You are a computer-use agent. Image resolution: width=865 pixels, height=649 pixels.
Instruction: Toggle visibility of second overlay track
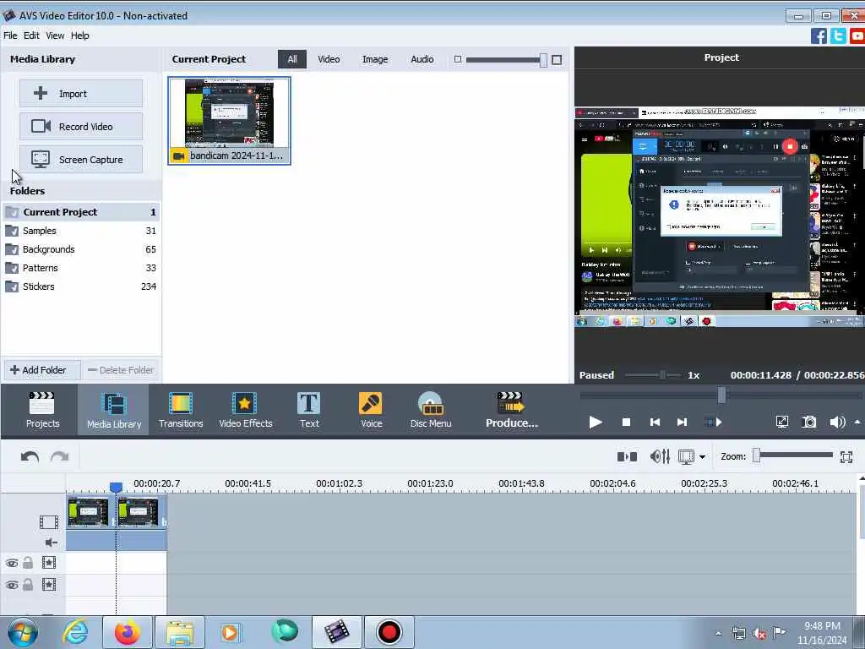12,585
